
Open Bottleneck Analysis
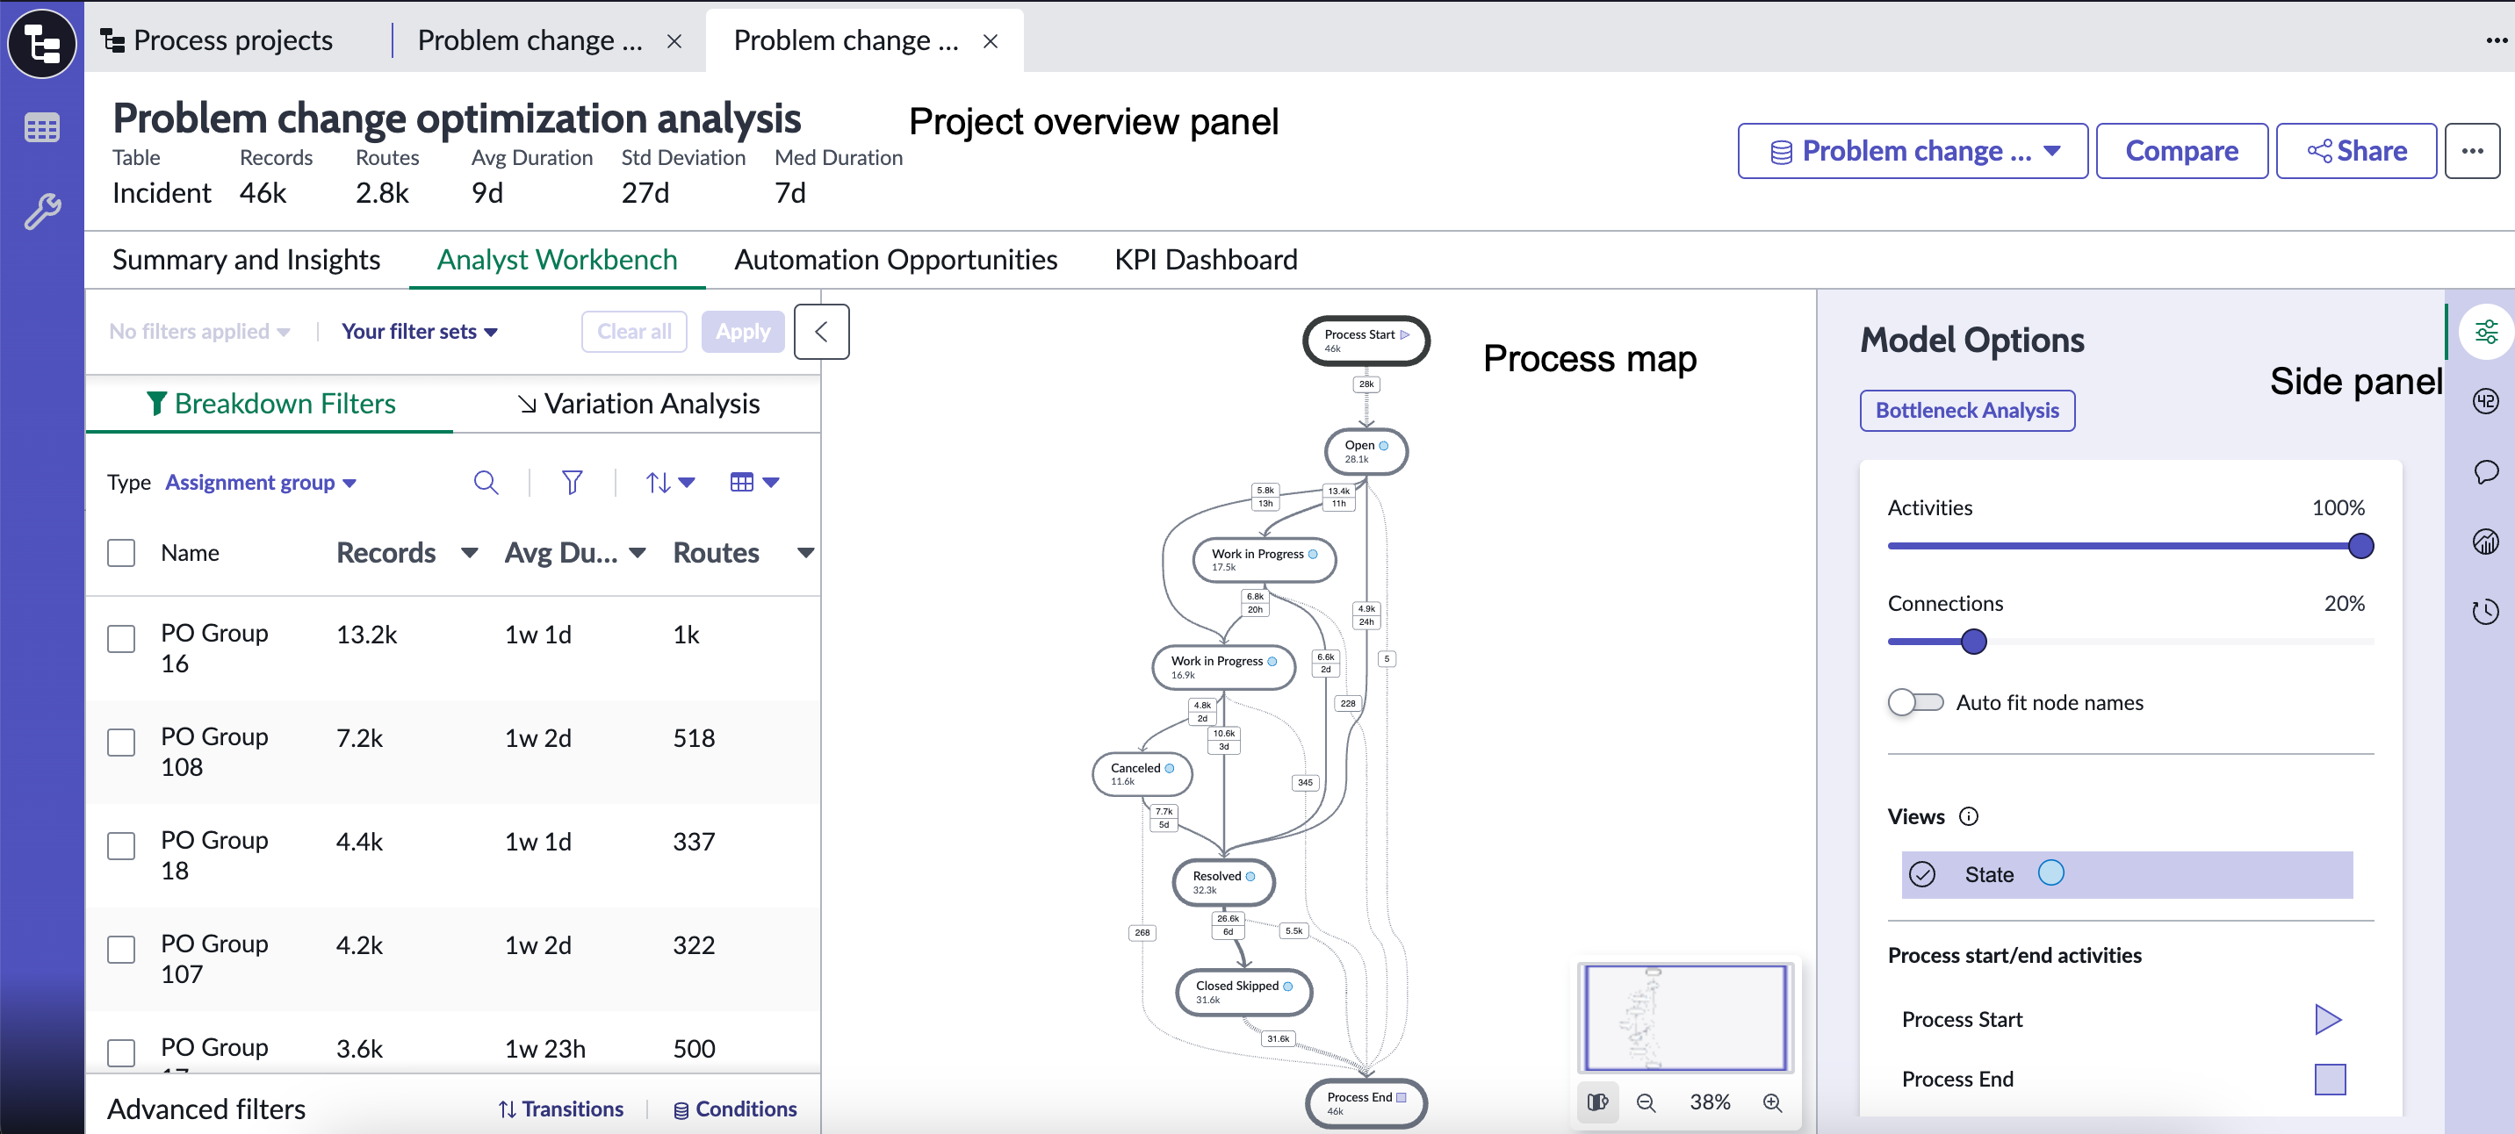1967,411
